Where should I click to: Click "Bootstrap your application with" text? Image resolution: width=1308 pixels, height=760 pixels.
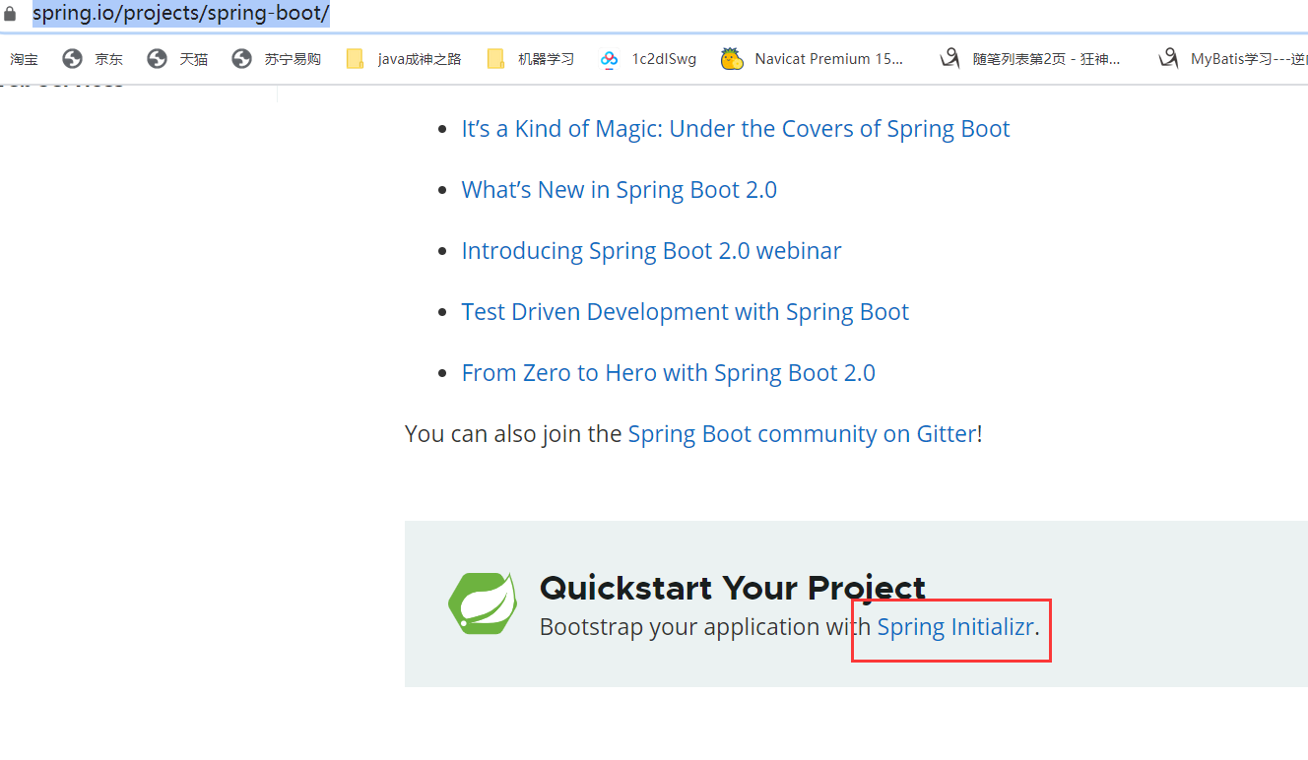(x=705, y=627)
